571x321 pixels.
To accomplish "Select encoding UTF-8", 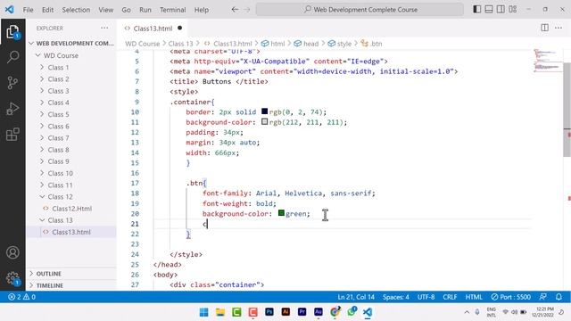I will coord(426,297).
